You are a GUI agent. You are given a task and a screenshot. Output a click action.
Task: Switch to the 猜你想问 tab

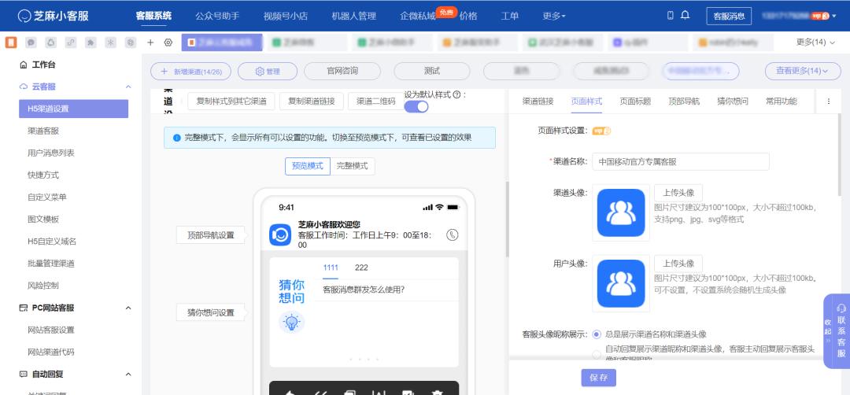[x=733, y=102]
